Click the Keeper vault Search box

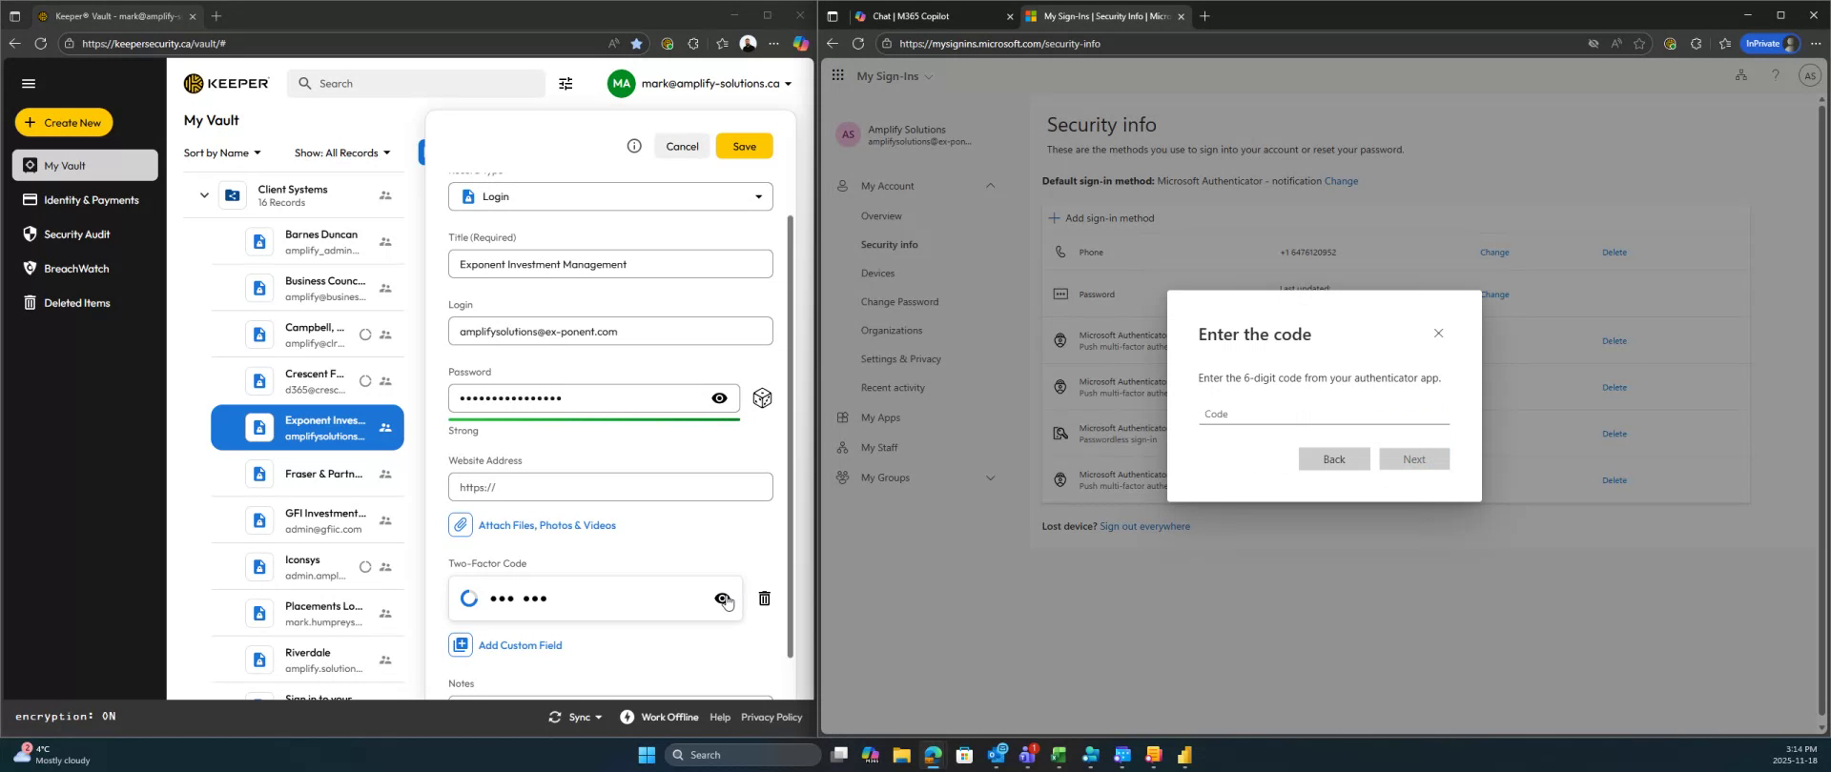(x=416, y=84)
